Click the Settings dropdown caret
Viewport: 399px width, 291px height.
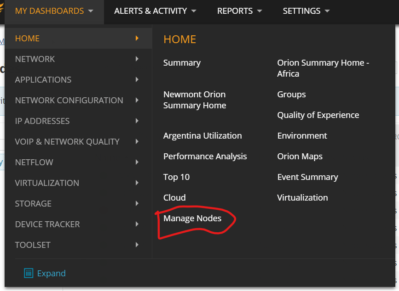click(x=327, y=11)
